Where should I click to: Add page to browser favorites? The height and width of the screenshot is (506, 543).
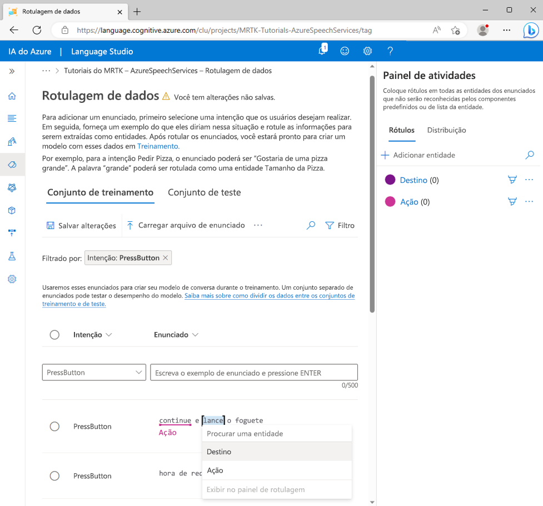455,31
